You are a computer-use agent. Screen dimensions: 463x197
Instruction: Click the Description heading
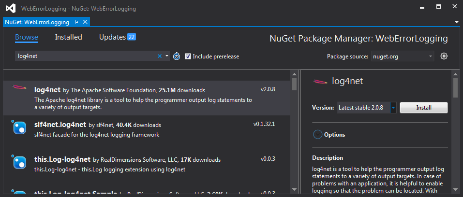coord(328,158)
